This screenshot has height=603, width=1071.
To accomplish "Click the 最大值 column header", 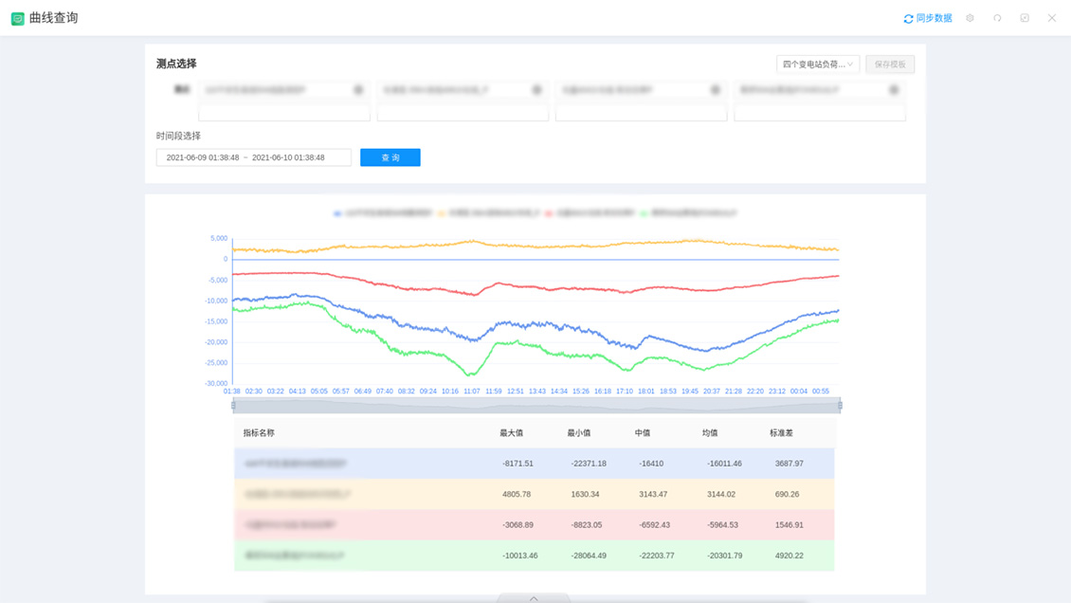I will click(511, 433).
